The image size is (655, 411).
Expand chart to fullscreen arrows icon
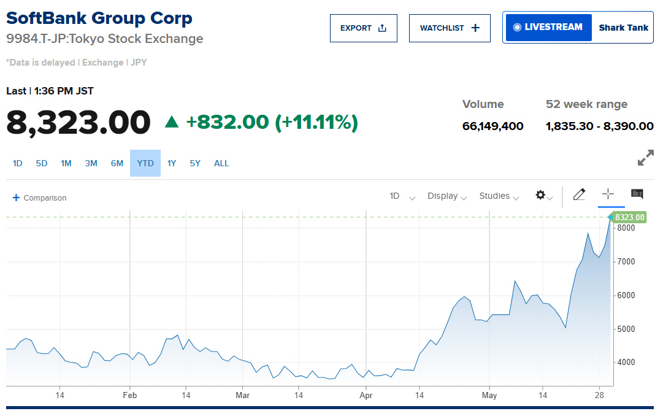(645, 158)
